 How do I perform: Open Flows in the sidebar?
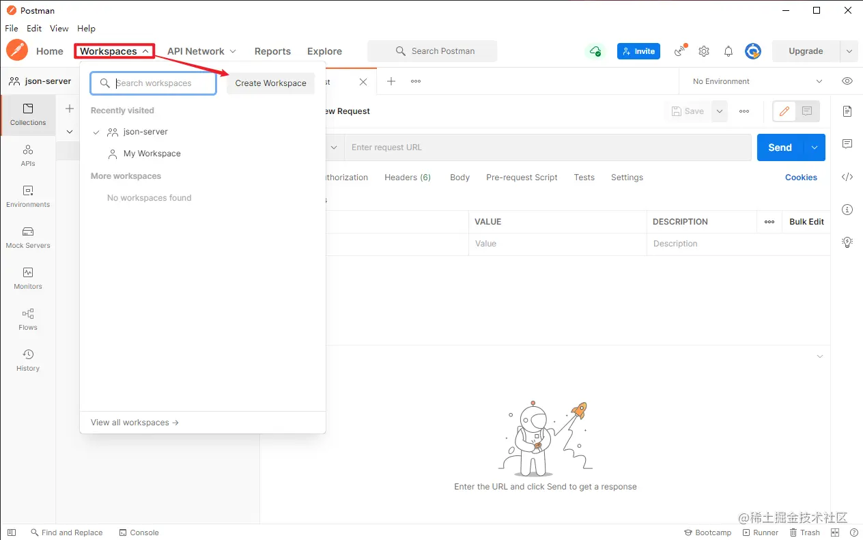tap(28, 319)
